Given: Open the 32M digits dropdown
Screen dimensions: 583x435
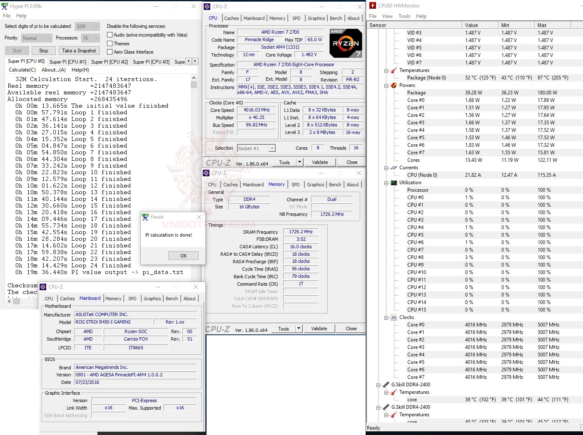Looking at the screenshot, I should [87, 26].
